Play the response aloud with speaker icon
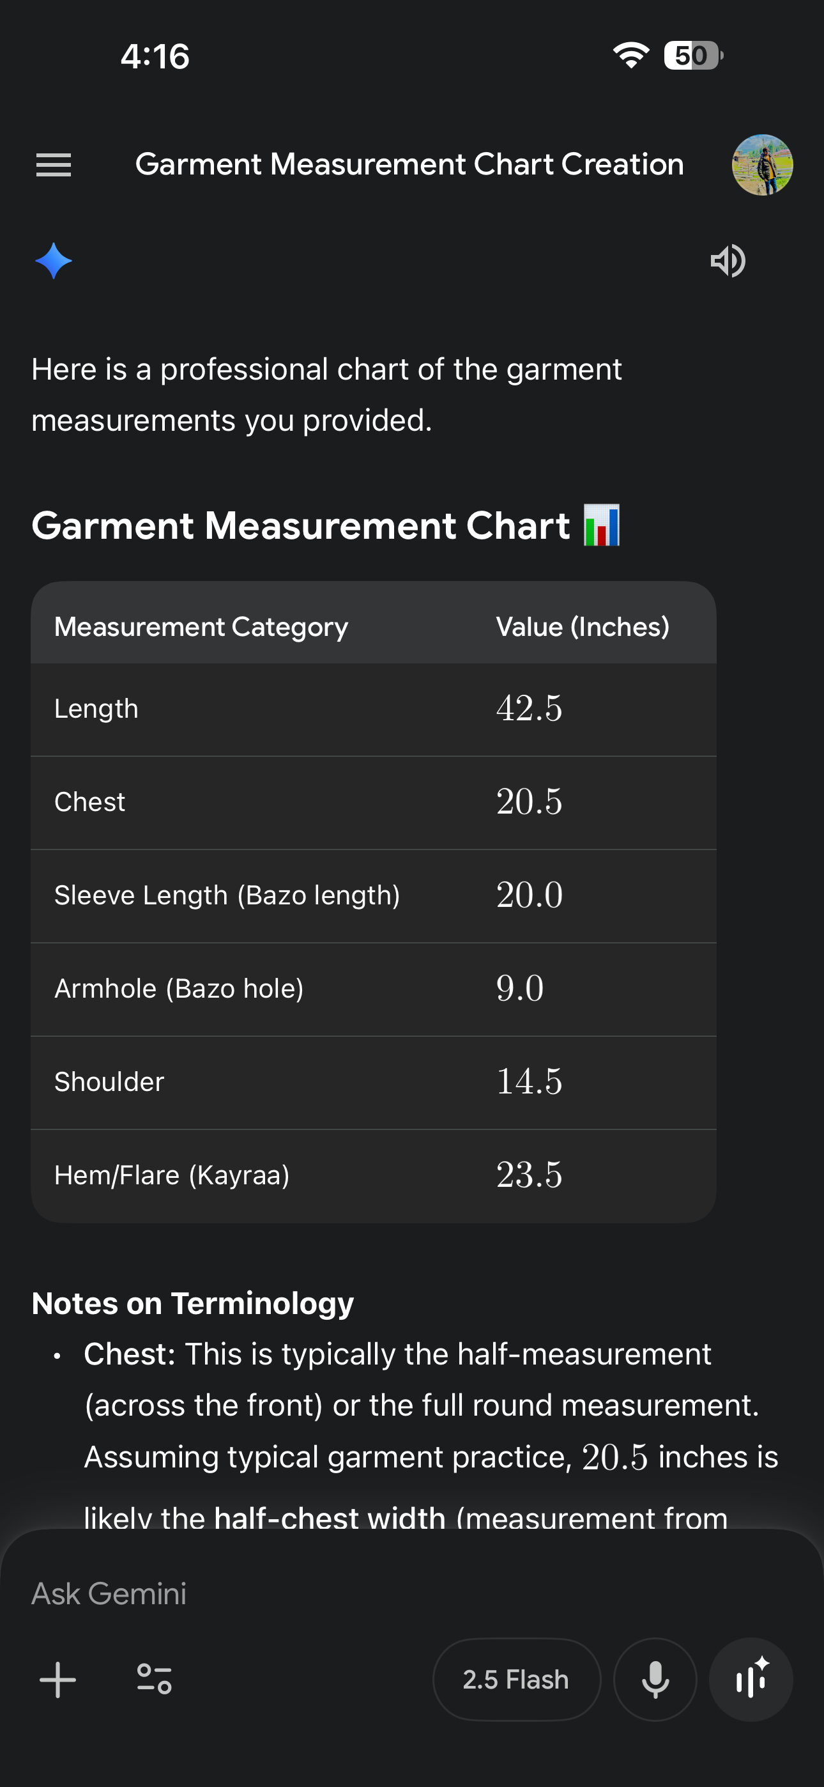824x1787 pixels. coord(728,261)
